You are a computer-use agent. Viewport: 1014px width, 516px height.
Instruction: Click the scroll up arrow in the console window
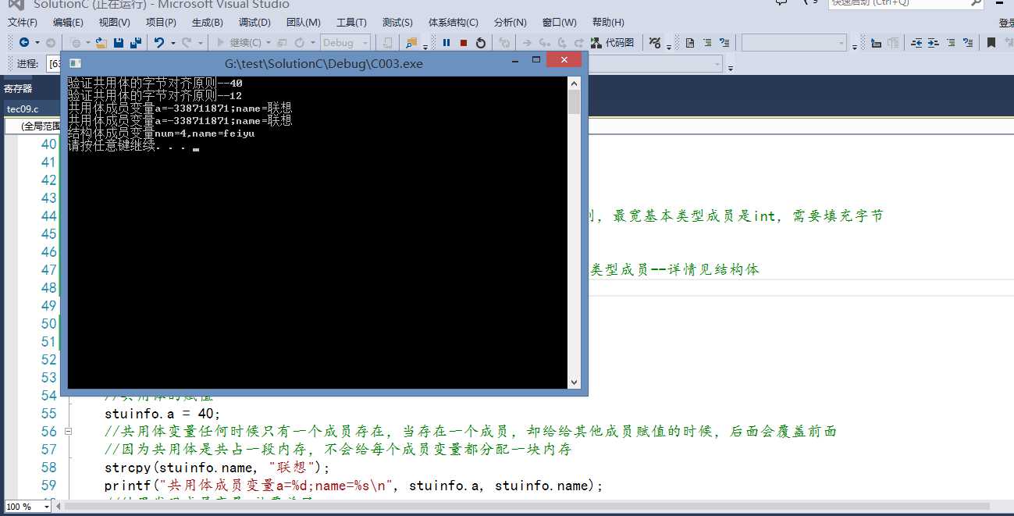(575, 83)
